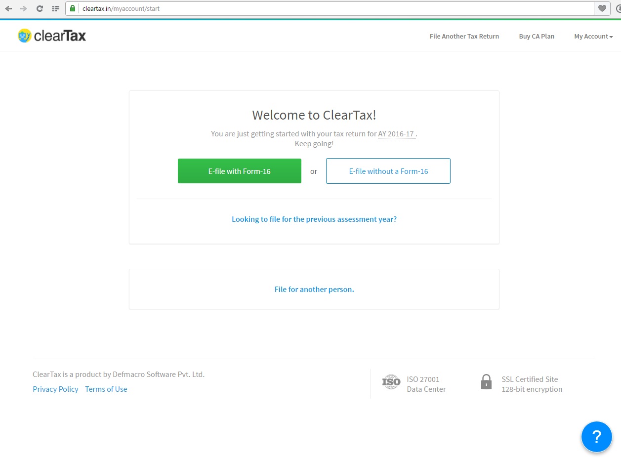Click 'ISO 27001 Data Center' text
The image size is (621, 458).
pos(426,384)
